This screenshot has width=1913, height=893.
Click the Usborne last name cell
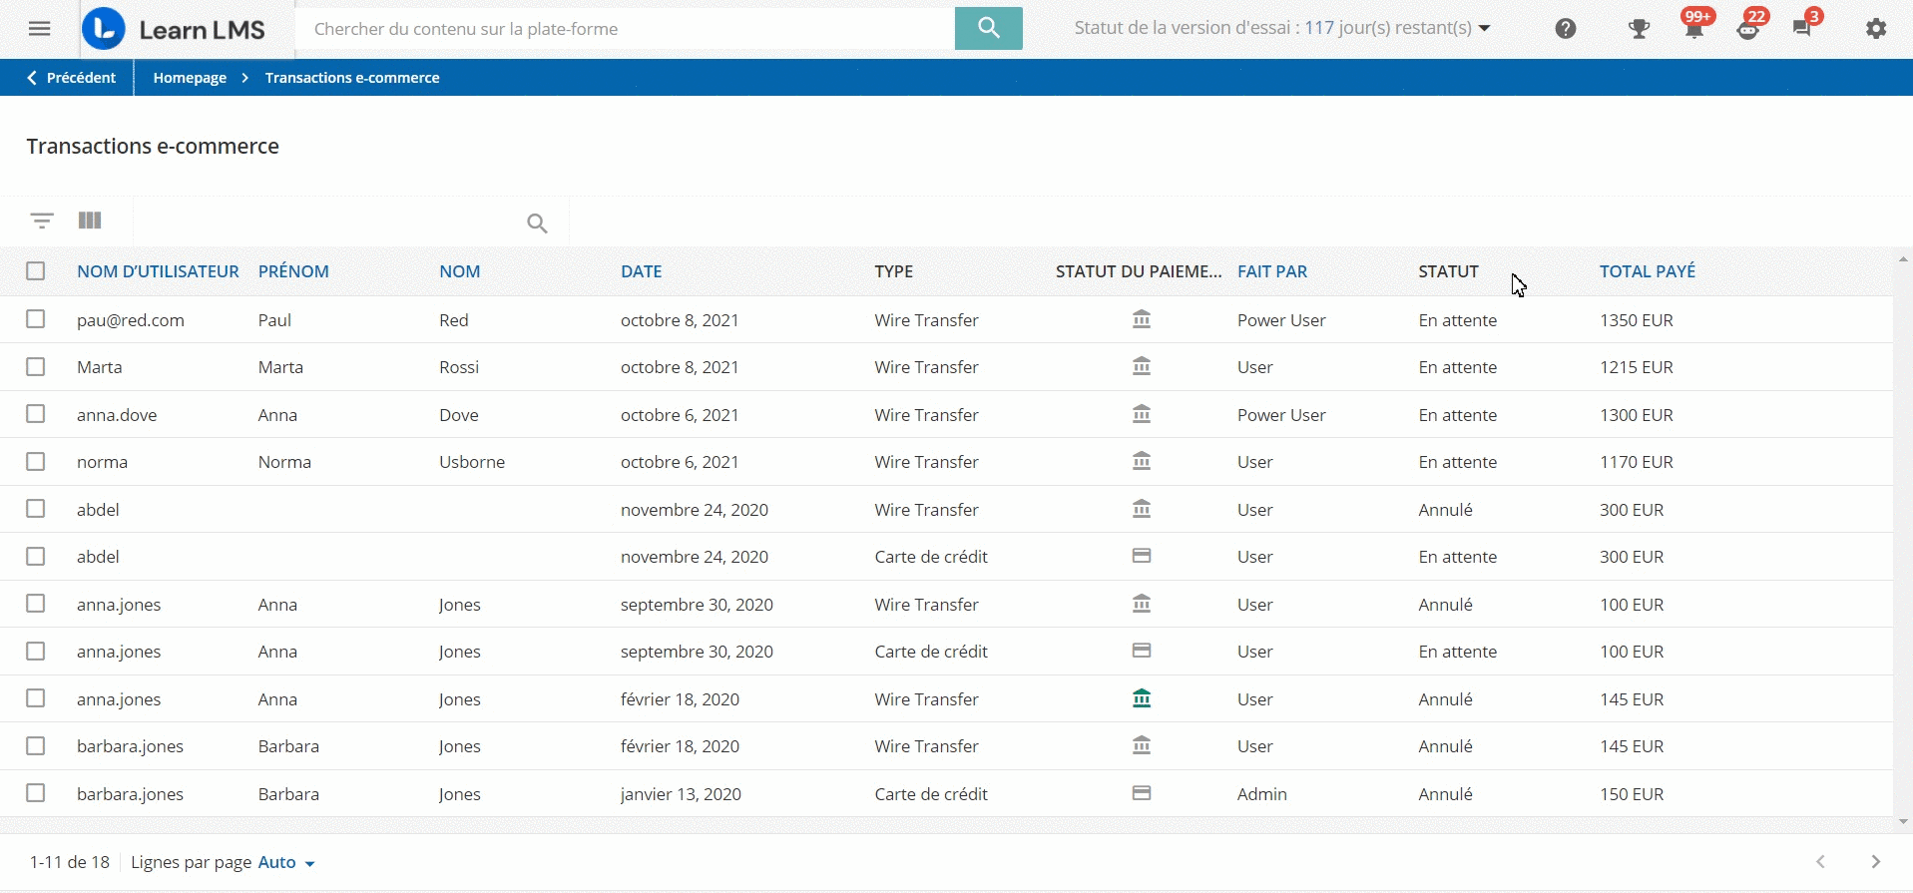472,462
